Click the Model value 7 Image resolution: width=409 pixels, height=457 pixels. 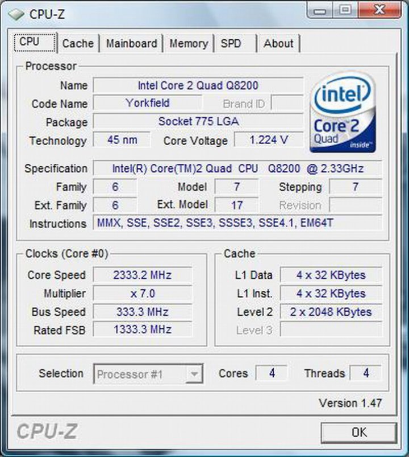(x=236, y=187)
